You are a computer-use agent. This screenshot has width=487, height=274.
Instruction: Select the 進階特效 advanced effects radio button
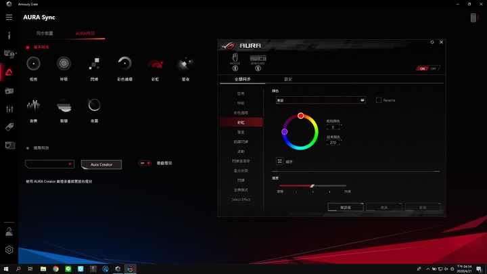click(x=28, y=148)
